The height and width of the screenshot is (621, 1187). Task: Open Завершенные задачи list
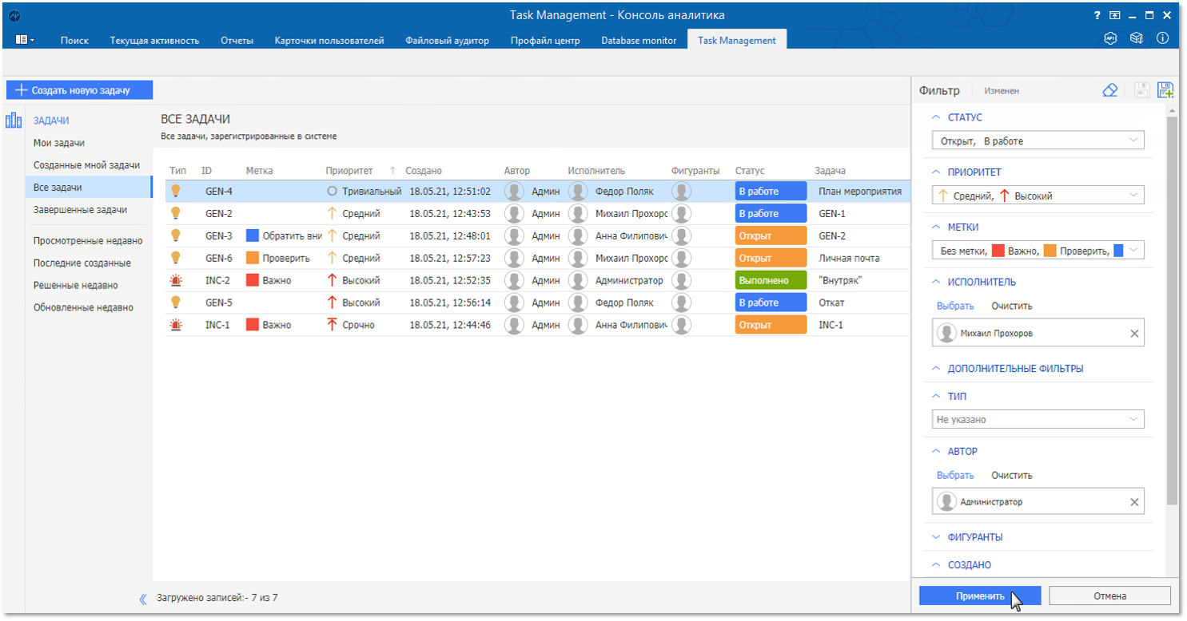point(80,210)
